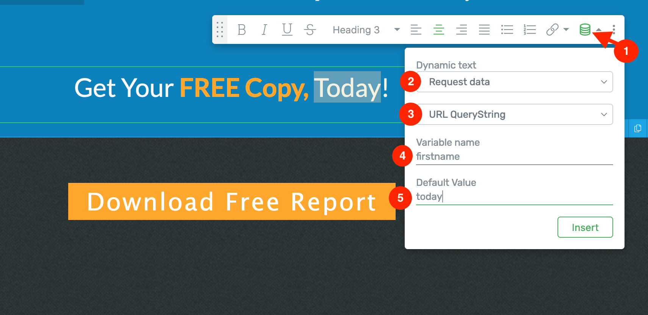Insert a bulleted list

(507, 30)
